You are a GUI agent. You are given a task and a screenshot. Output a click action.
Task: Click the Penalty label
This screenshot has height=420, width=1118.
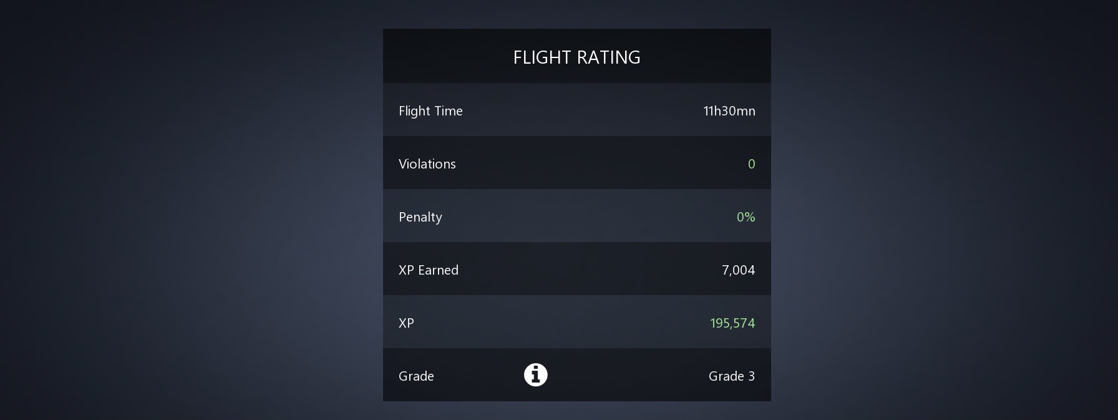tap(420, 217)
